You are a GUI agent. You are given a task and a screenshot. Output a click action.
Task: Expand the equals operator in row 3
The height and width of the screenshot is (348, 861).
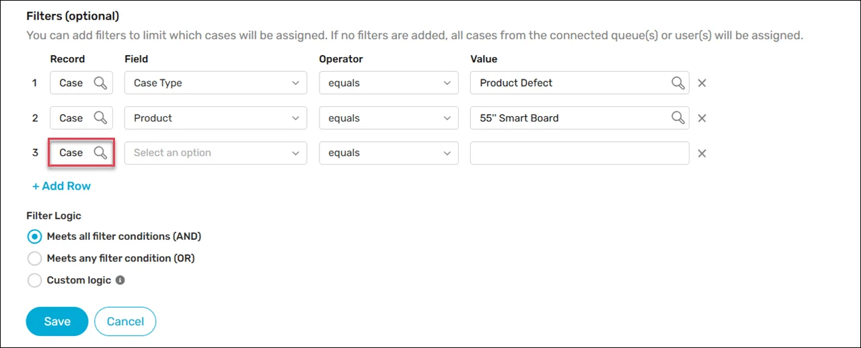(389, 153)
